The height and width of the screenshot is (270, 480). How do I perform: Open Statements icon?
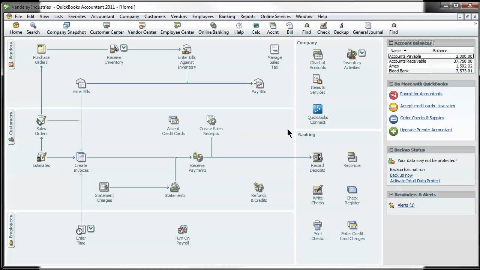pos(175,187)
